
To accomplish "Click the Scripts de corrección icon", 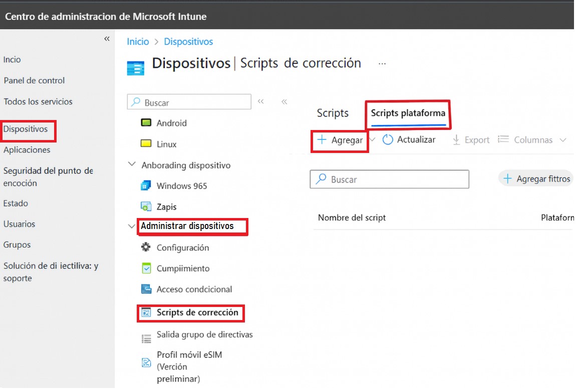I will tap(146, 312).
